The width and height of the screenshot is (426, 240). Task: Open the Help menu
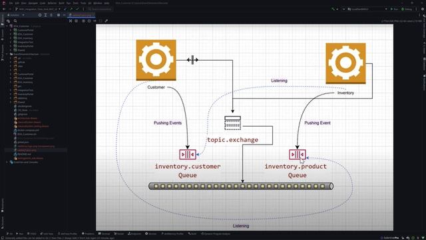(x=106, y=3)
